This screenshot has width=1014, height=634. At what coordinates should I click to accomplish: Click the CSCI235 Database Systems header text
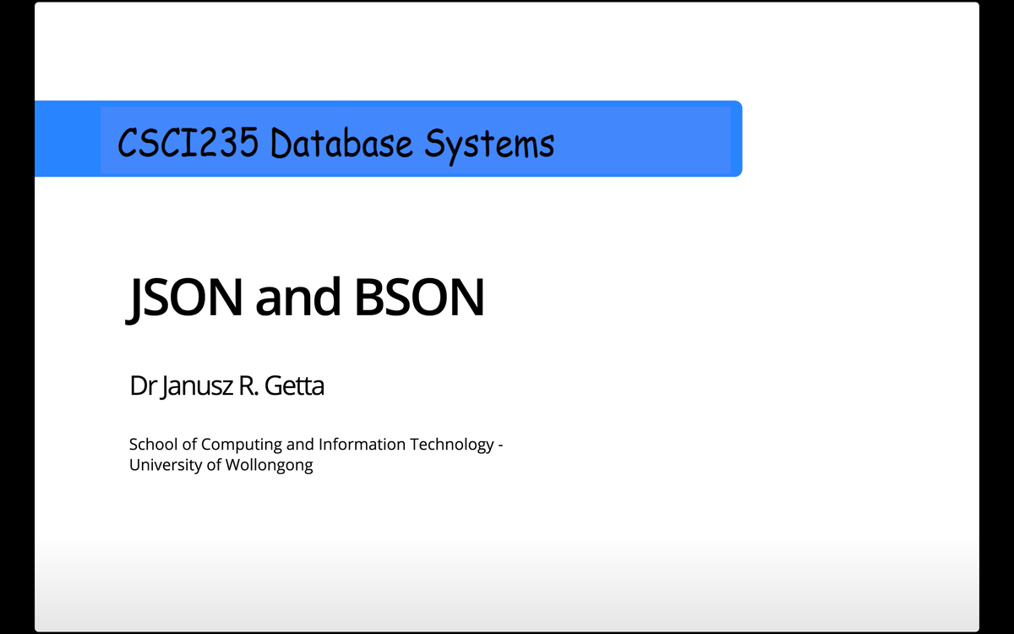click(336, 143)
